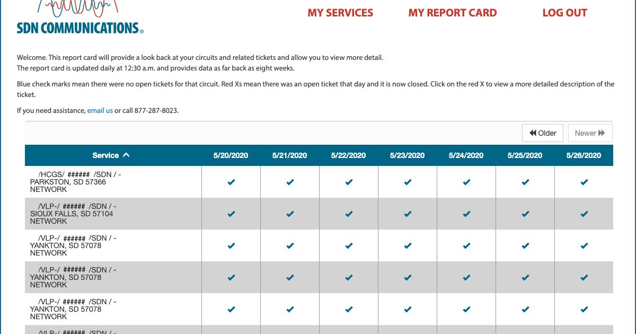Click the YANKTON checkmark in the 5/25/2020 column

coord(525,245)
